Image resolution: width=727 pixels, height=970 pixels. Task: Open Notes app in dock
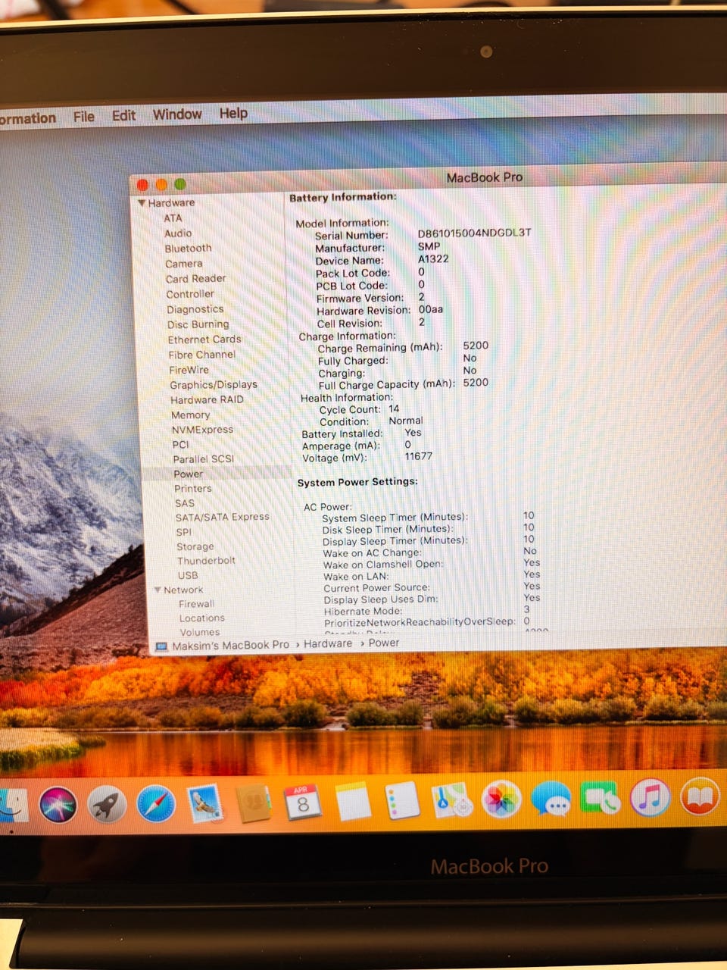[x=353, y=802]
